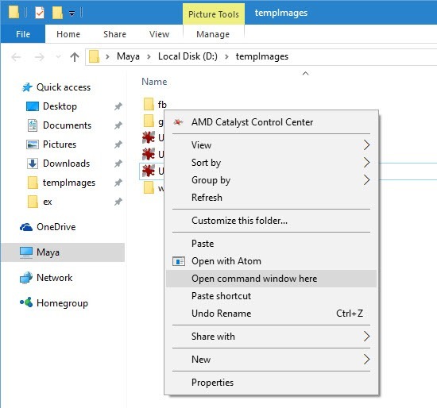Choose AMD Catalyst Control Center from the context menu
This screenshot has width=437, height=408.
tap(271, 122)
